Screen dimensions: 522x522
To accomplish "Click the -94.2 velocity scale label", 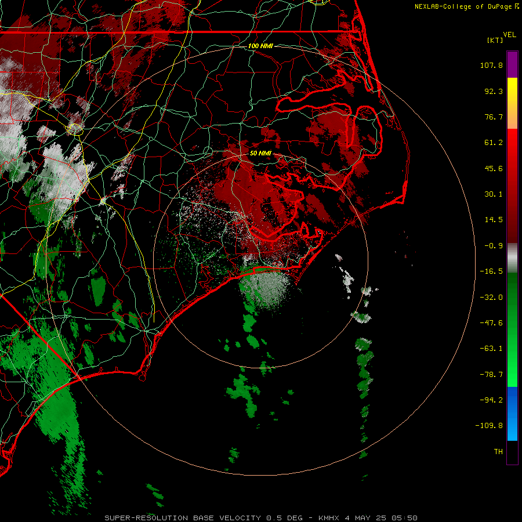I will (491, 400).
